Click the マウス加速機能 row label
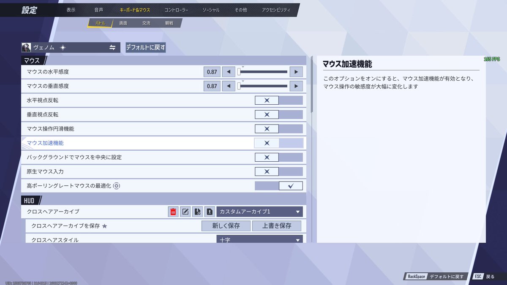This screenshot has height=285, width=507. tap(45, 143)
